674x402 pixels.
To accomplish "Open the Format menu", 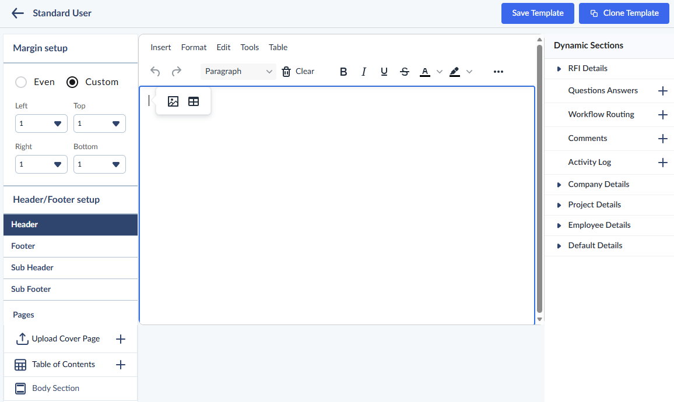I will pyautogui.click(x=194, y=47).
